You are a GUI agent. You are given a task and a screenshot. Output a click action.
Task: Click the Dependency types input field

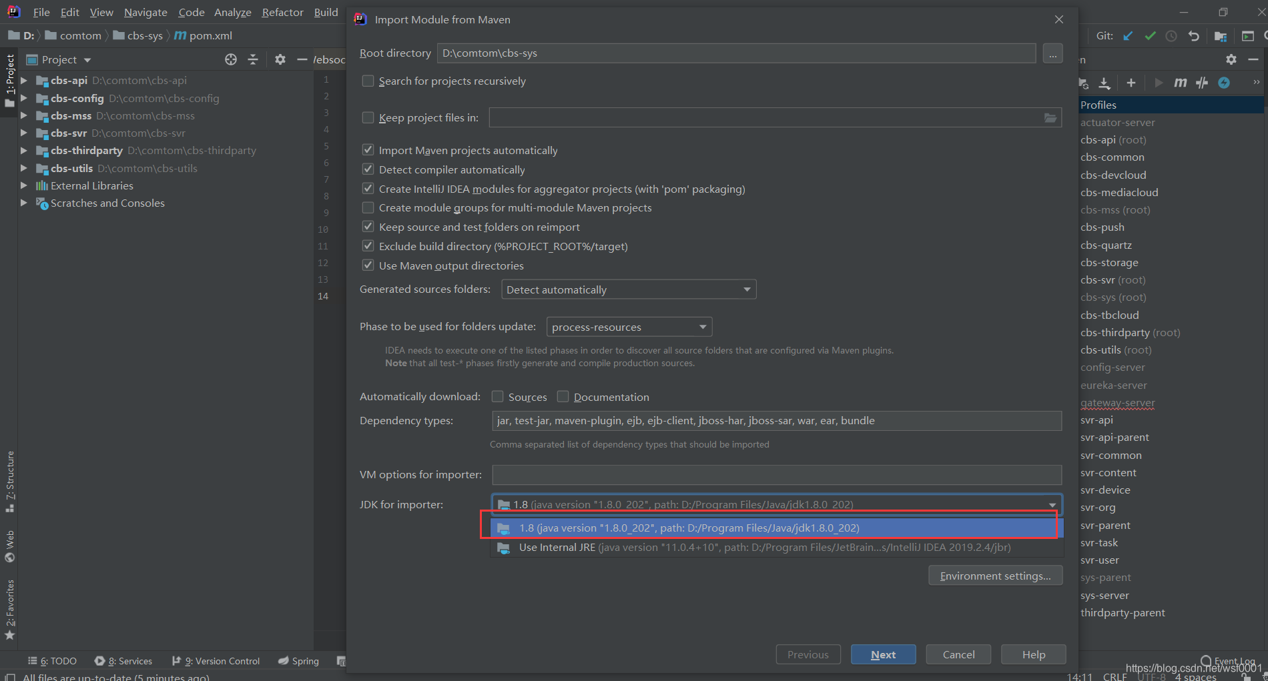tap(776, 421)
